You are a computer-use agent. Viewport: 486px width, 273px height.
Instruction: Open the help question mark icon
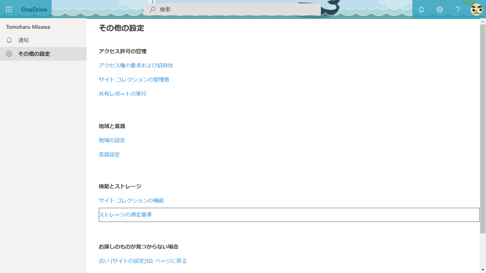pyautogui.click(x=458, y=9)
